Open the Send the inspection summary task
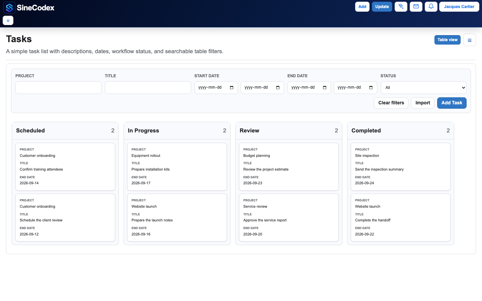Screen dimensions: 482x301 [401, 167]
